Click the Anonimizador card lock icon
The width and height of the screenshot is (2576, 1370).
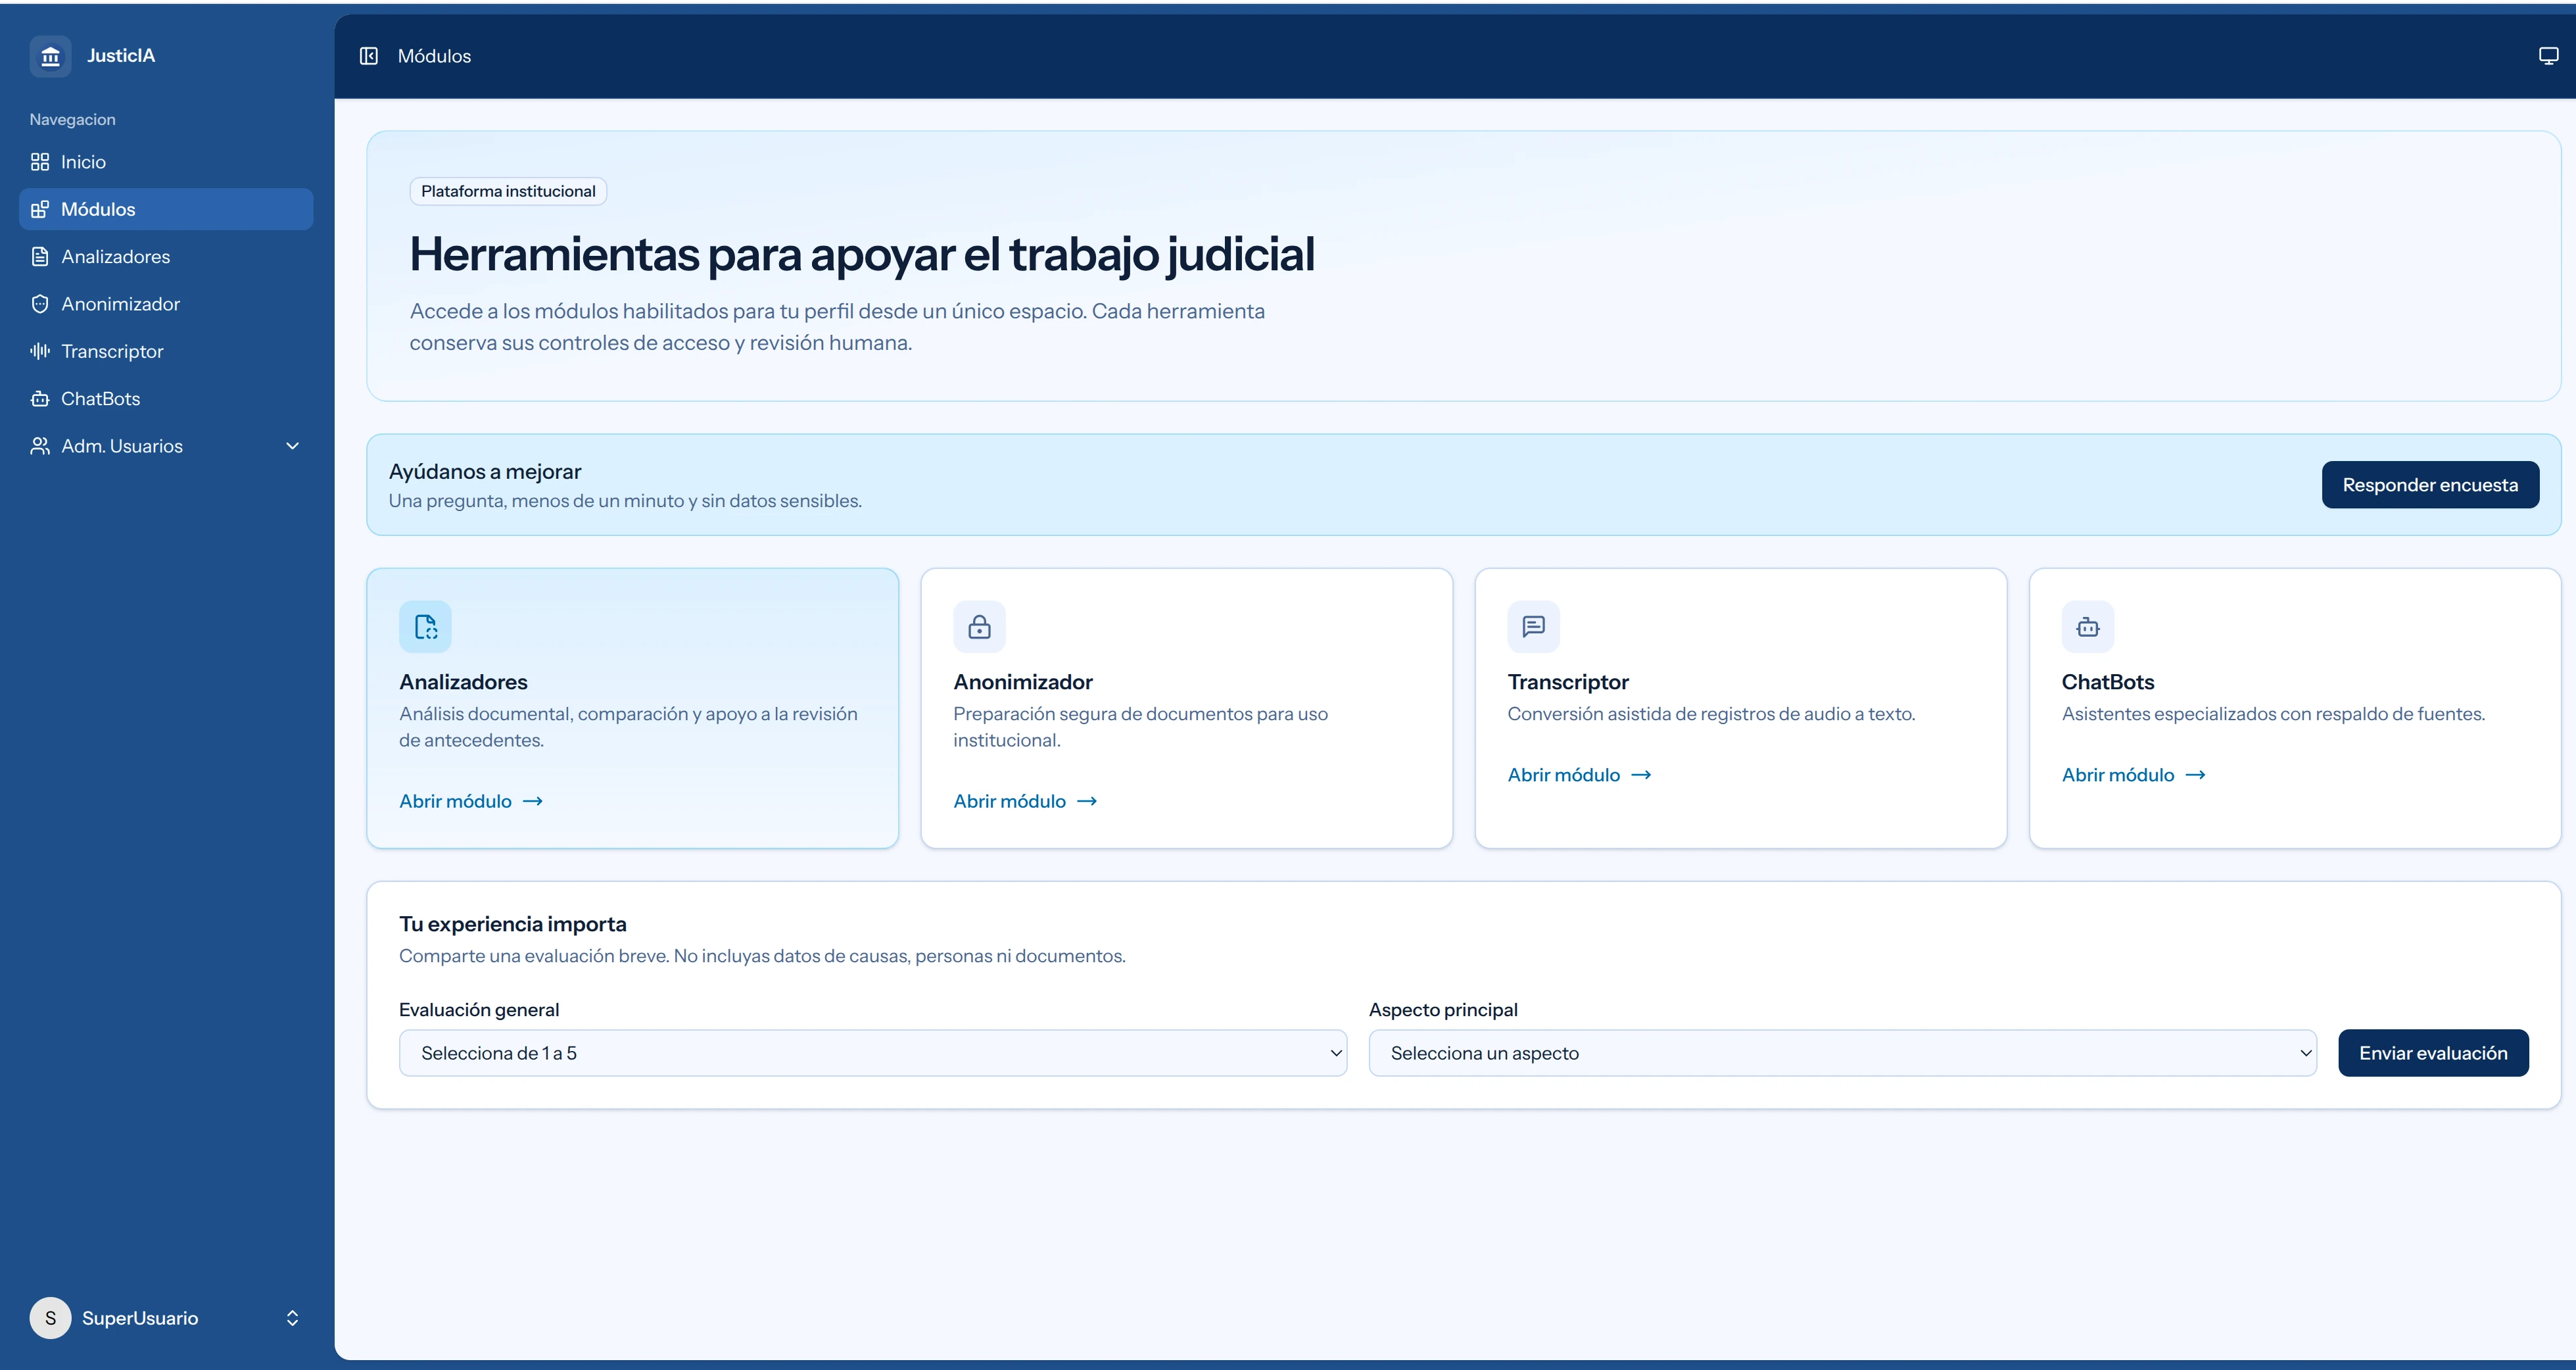pyautogui.click(x=979, y=627)
